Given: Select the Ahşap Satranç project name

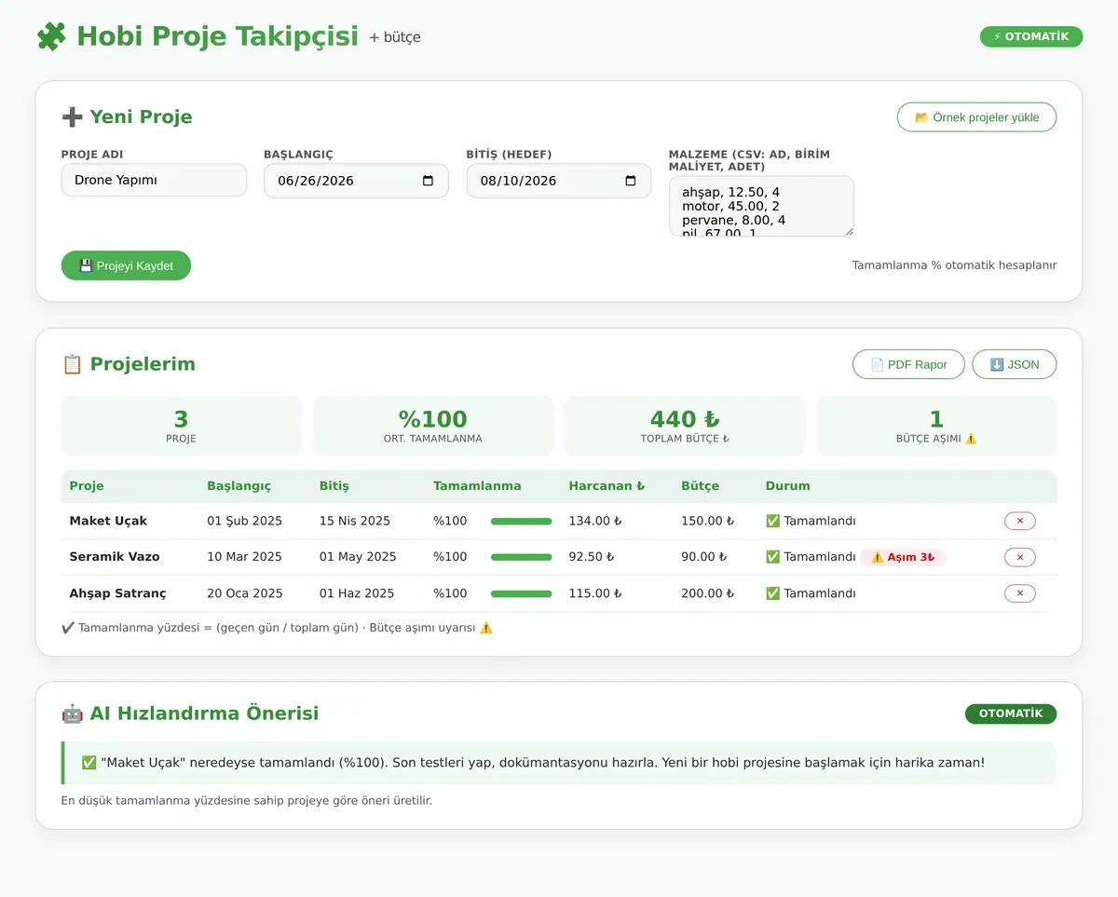Looking at the screenshot, I should point(116,593).
